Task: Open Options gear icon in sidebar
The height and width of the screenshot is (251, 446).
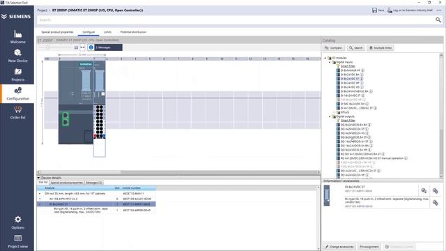Action: 17,220
